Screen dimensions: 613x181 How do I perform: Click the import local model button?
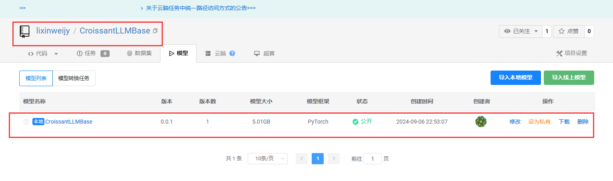(x=515, y=78)
